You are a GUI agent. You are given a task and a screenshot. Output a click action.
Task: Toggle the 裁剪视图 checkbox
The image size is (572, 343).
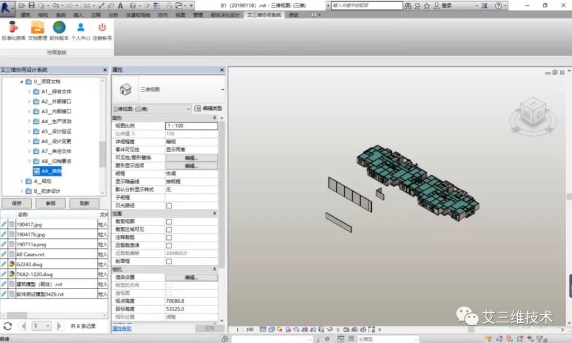(x=169, y=221)
